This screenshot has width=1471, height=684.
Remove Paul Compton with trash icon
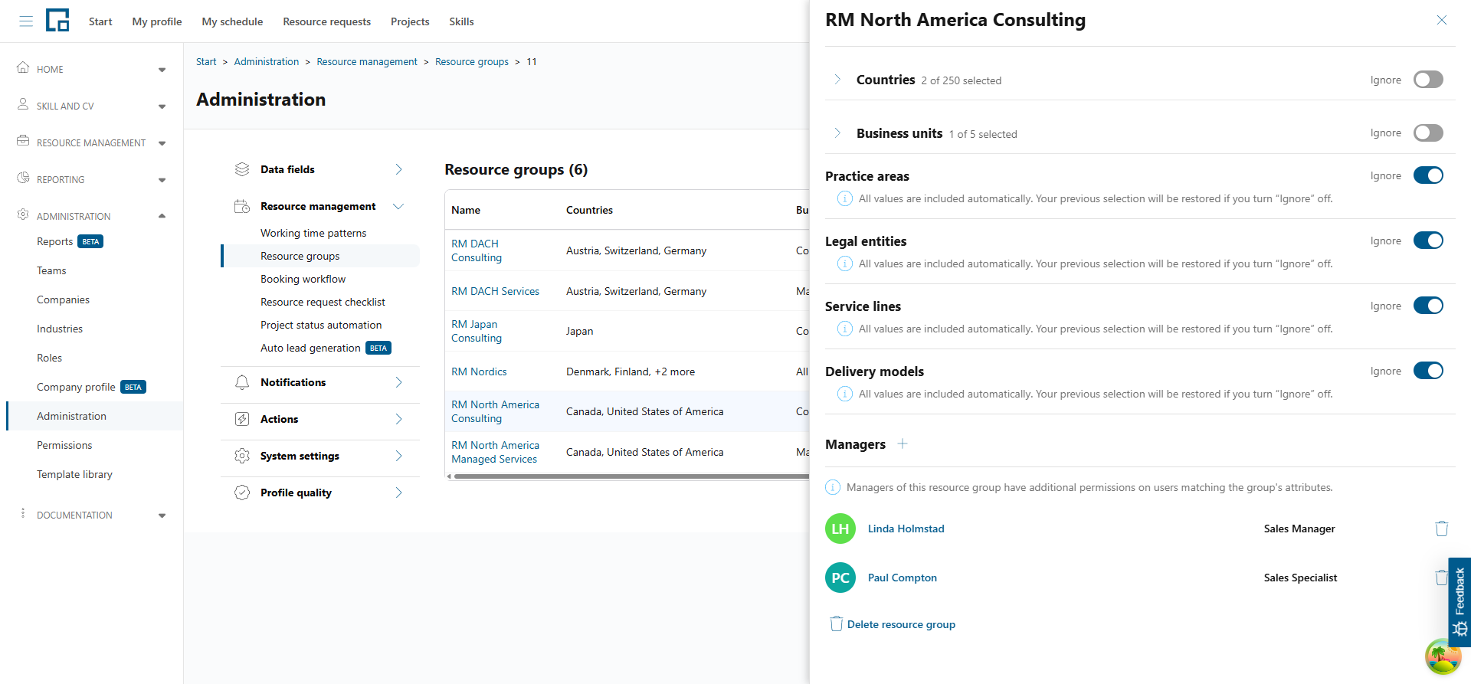(x=1441, y=578)
